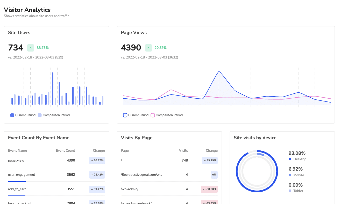
Task: Select the /wp-admin/ page entry
Action: pos(130,189)
